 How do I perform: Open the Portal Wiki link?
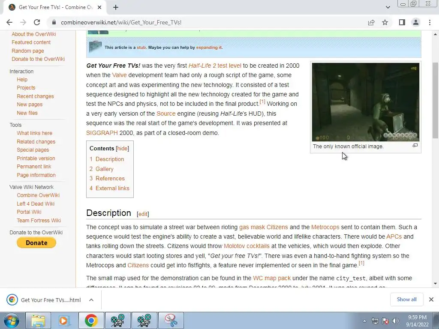pyautogui.click(x=29, y=212)
